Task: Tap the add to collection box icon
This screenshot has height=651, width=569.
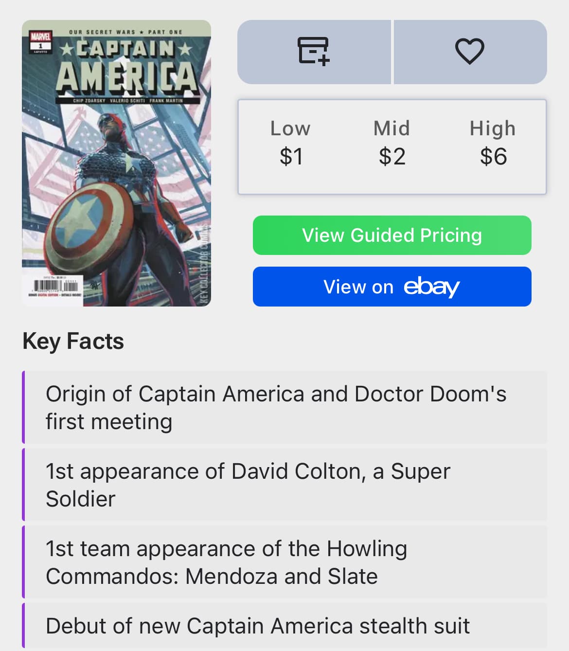Action: click(x=314, y=52)
